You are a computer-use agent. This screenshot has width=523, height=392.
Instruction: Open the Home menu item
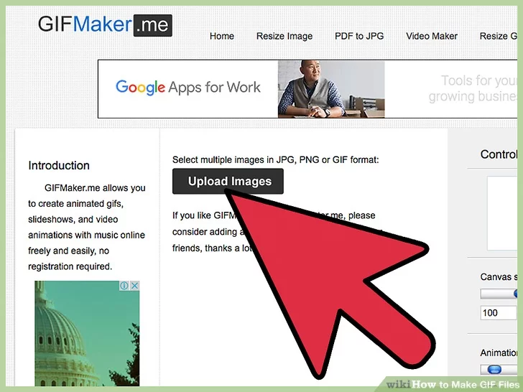(x=222, y=36)
